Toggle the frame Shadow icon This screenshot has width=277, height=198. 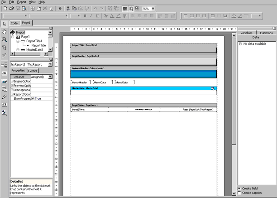[x=225, y=16]
